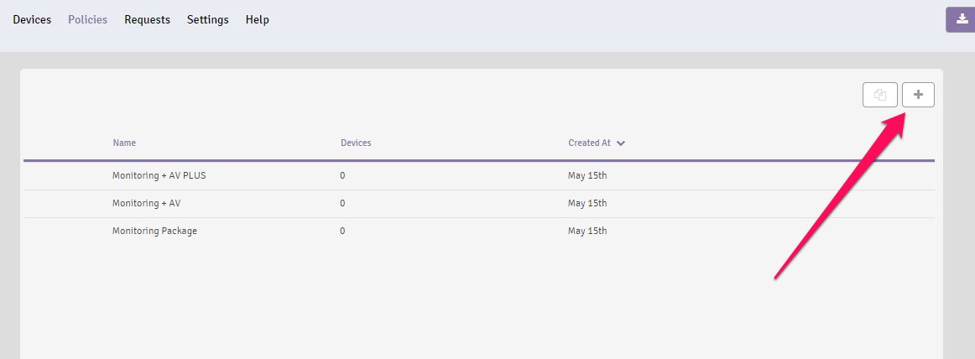Viewport: 975px width, 359px height.
Task: Sort by Created At column header
Action: [590, 143]
